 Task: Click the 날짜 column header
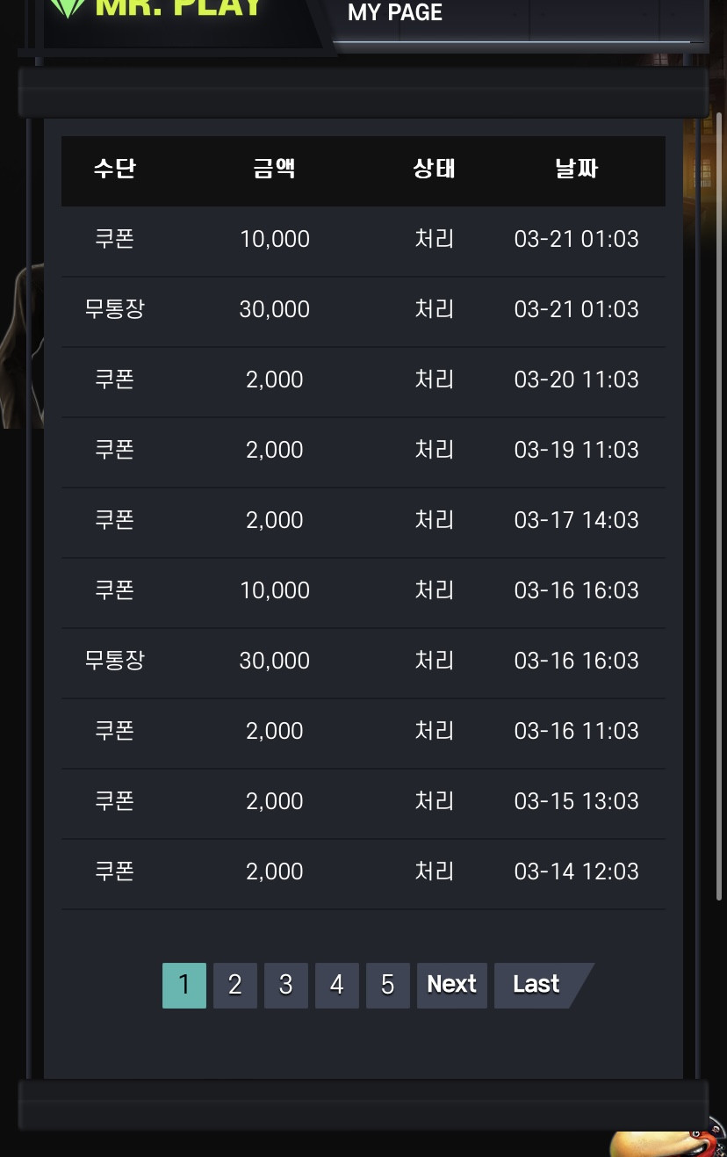coord(577,169)
